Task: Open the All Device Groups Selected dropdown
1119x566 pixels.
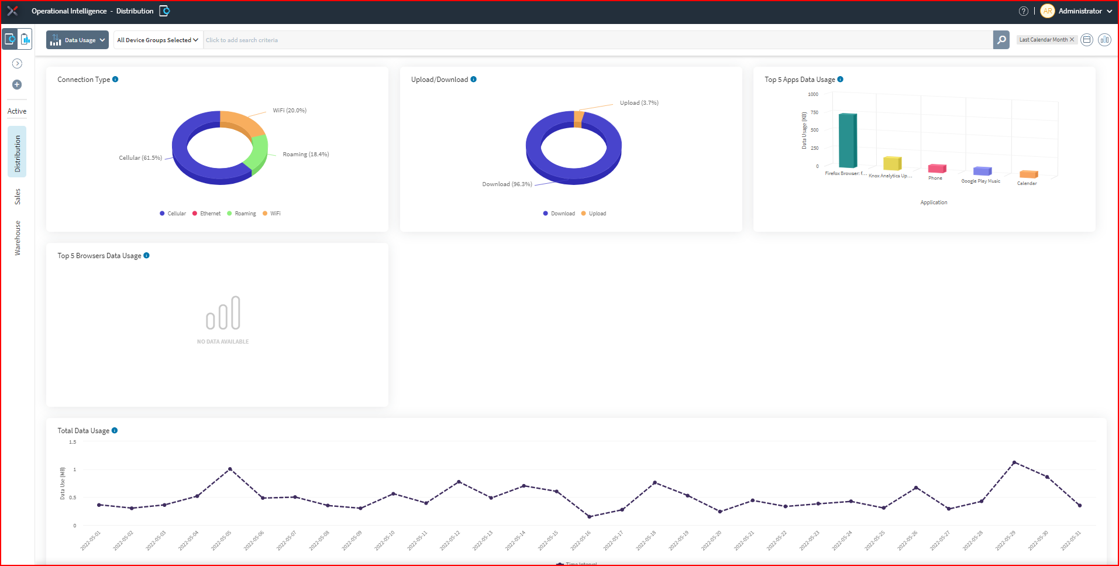Action: [x=157, y=40]
